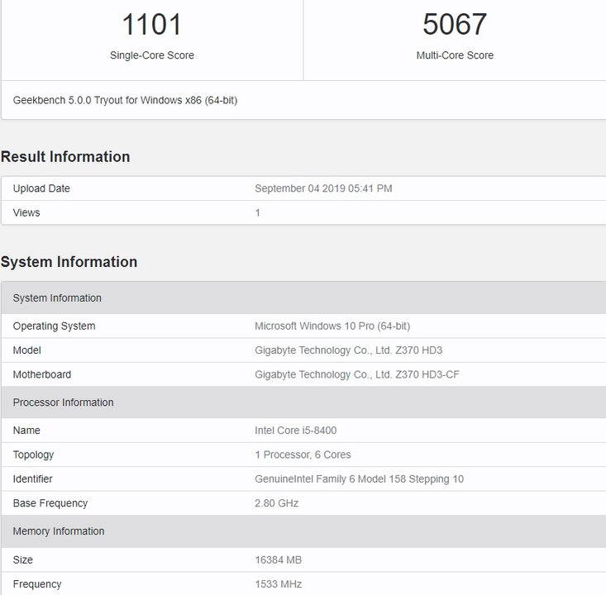Viewport: 606px width, 595px height.
Task: Click the memory Frequency label
Action: pyautogui.click(x=37, y=584)
